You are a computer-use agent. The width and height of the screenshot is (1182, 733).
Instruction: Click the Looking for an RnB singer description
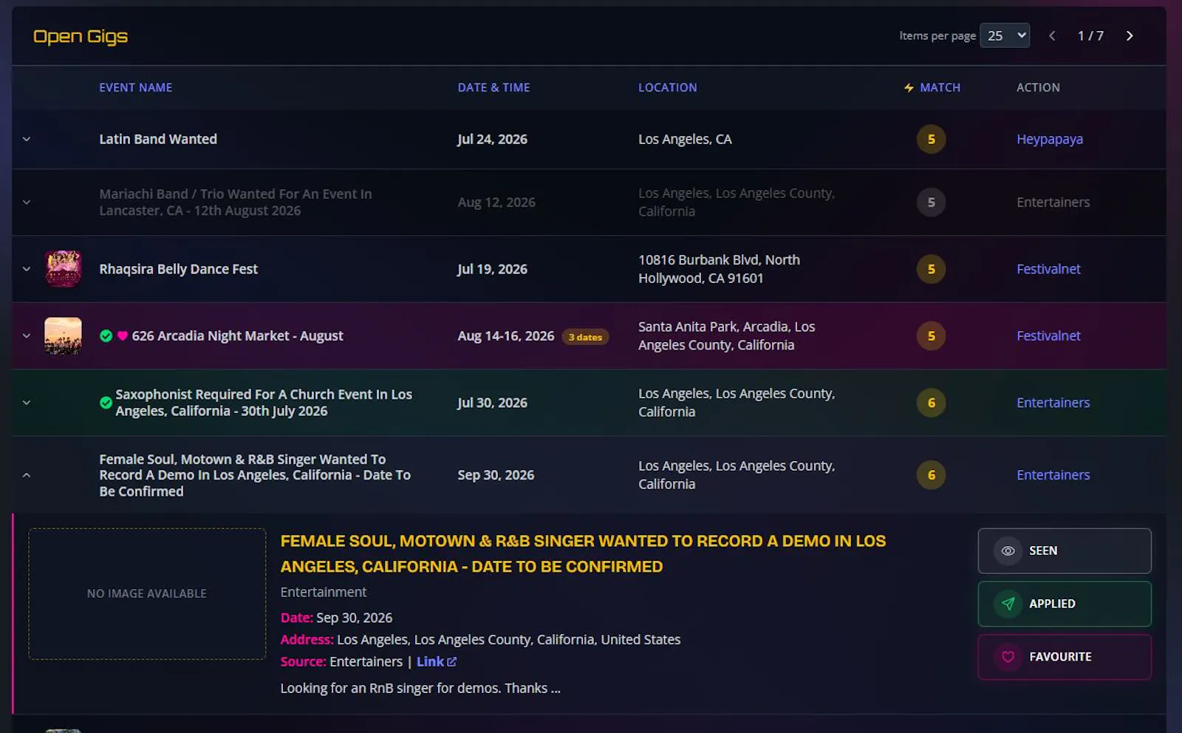pyautogui.click(x=420, y=688)
